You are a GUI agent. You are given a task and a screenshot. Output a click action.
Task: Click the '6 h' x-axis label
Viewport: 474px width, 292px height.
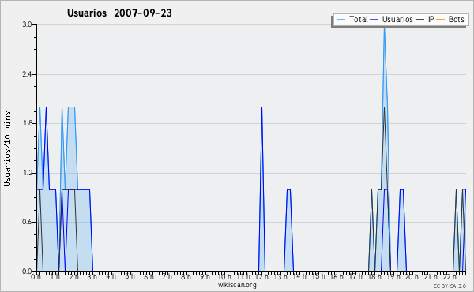[x=149, y=276]
